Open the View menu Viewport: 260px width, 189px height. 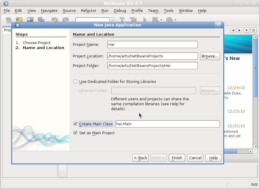32,11
